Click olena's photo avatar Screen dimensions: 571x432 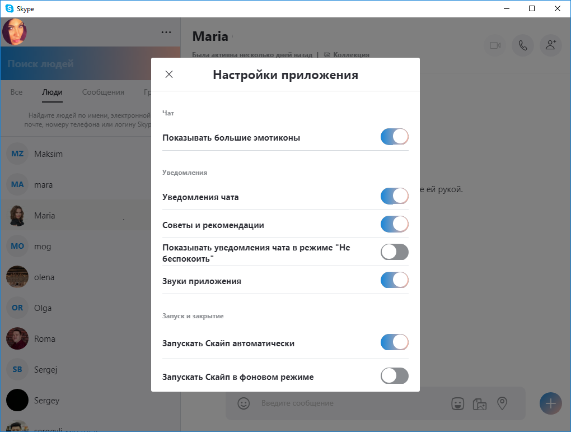tap(17, 277)
